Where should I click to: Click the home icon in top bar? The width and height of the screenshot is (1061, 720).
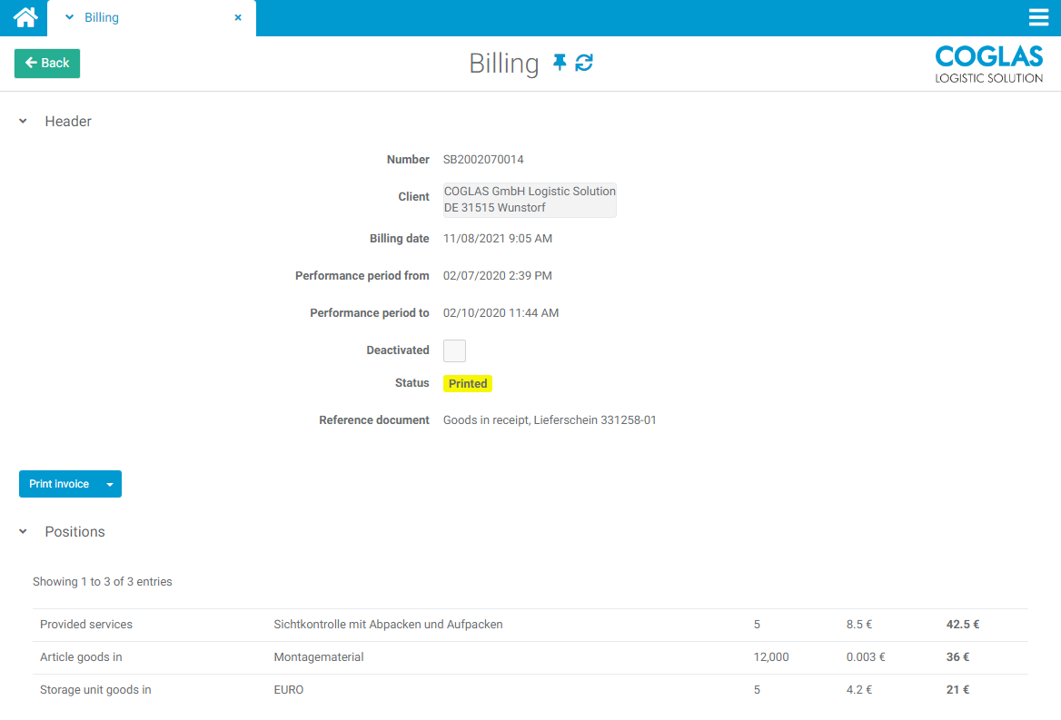(25, 17)
